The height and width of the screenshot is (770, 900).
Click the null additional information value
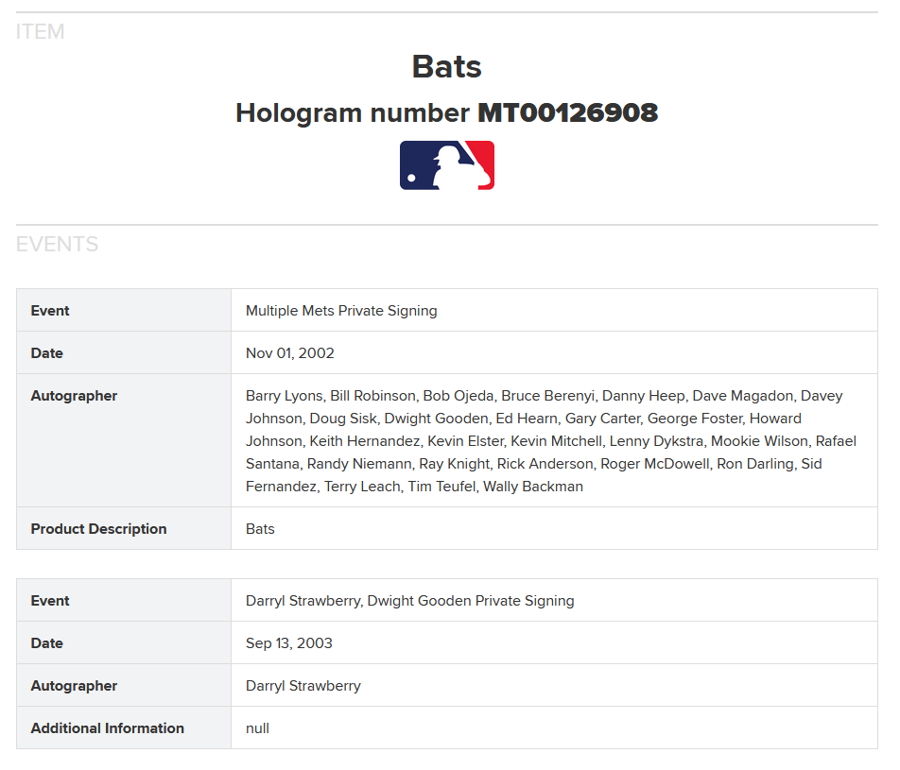click(x=257, y=728)
